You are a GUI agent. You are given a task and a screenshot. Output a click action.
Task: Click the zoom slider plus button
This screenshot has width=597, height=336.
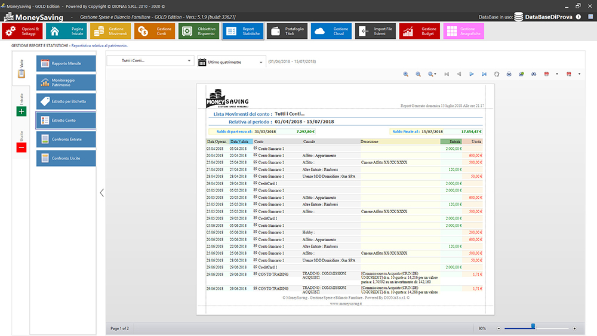click(574, 328)
